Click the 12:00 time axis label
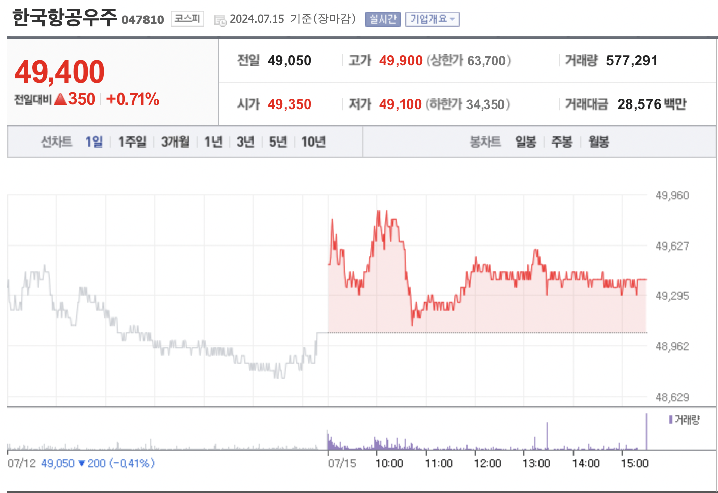 [x=487, y=463]
